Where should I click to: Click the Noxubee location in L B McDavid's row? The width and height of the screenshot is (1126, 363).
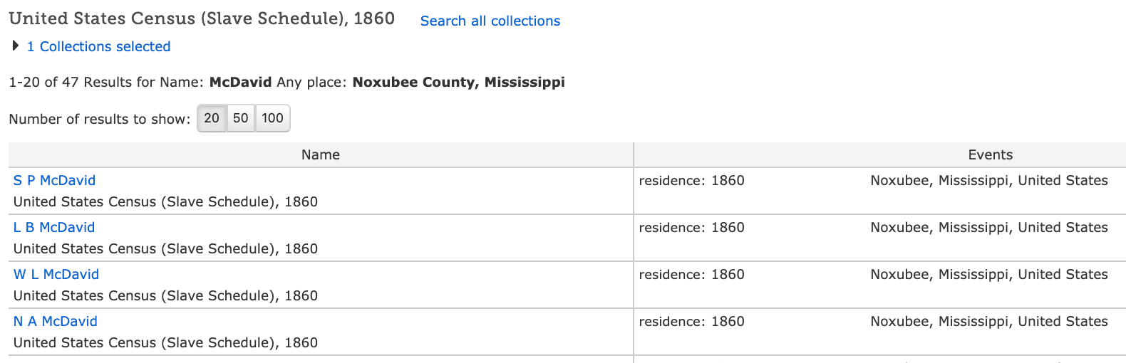pos(988,228)
